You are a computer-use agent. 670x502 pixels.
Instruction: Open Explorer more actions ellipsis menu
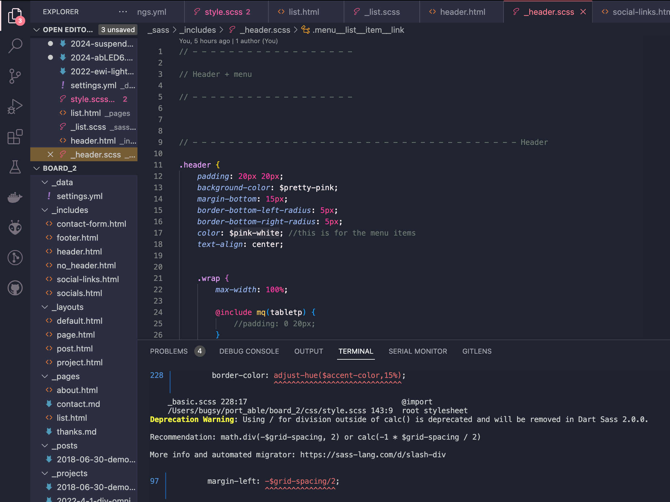[x=123, y=12]
